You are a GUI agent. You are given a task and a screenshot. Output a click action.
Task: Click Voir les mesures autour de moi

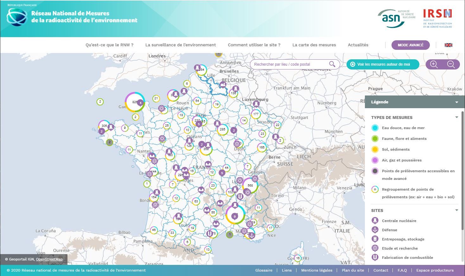pos(383,64)
